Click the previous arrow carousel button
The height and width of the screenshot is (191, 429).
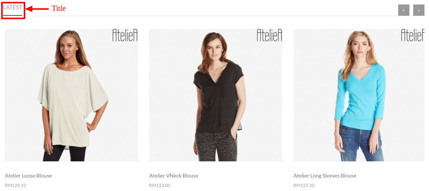coord(404,10)
